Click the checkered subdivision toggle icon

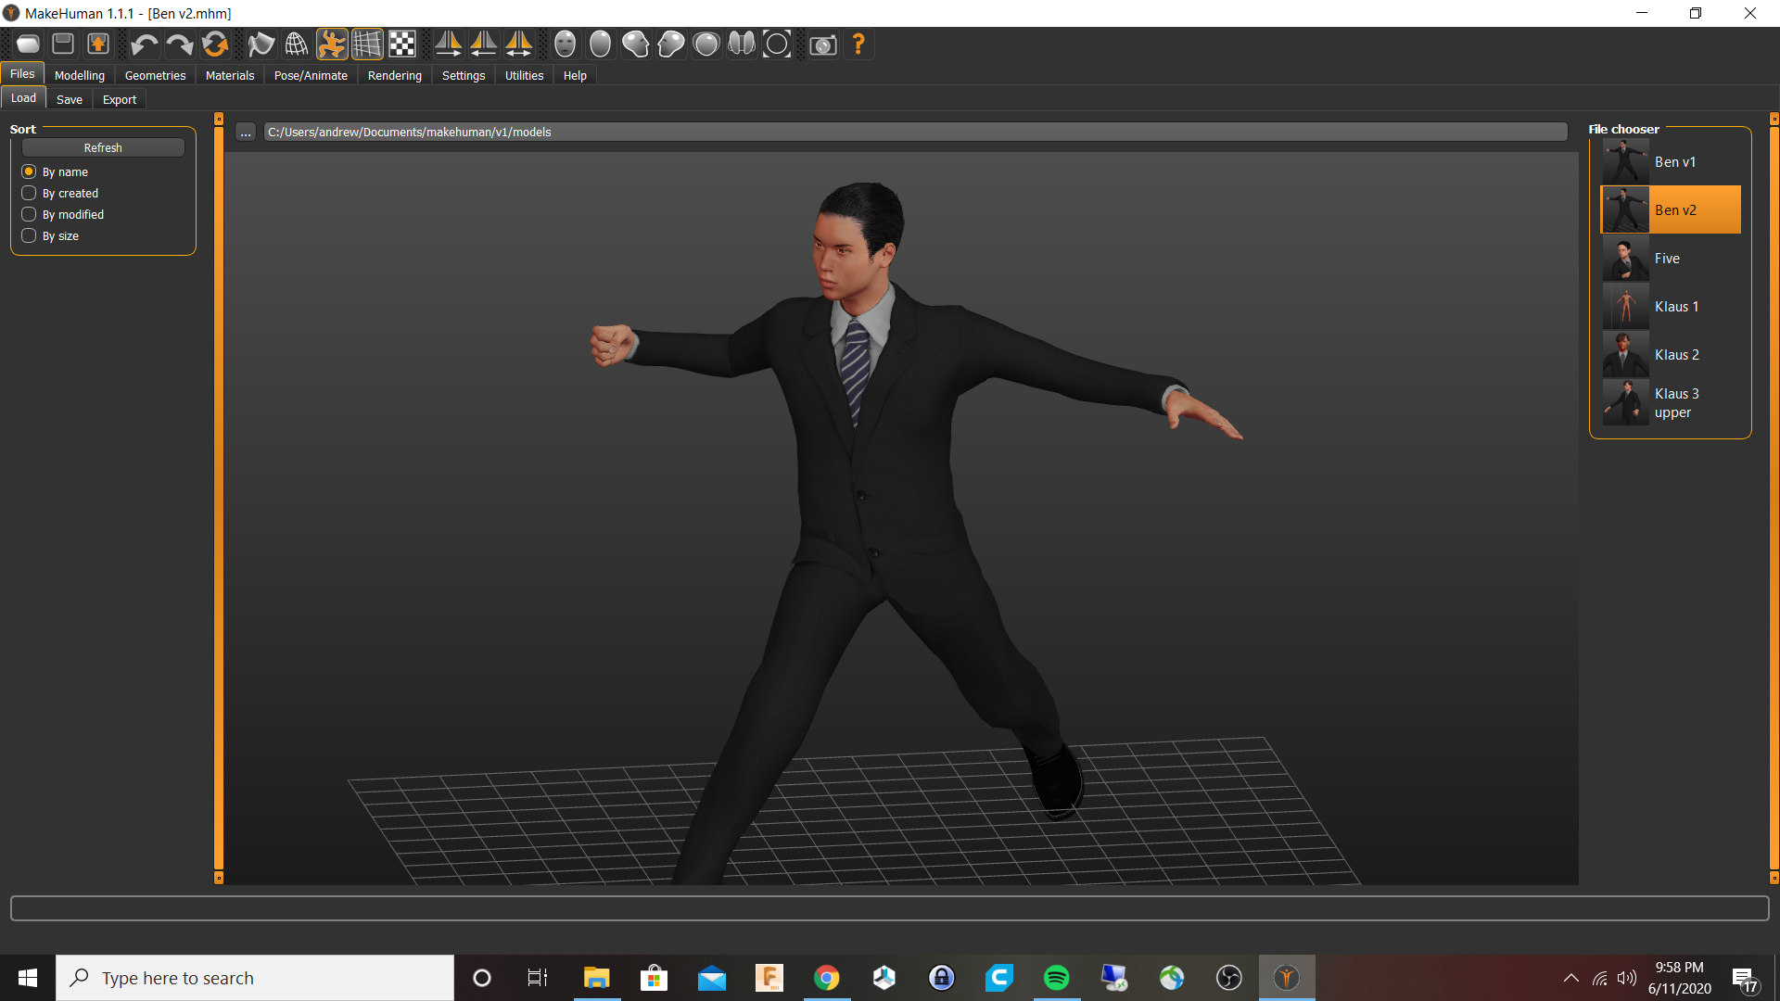[x=402, y=44]
